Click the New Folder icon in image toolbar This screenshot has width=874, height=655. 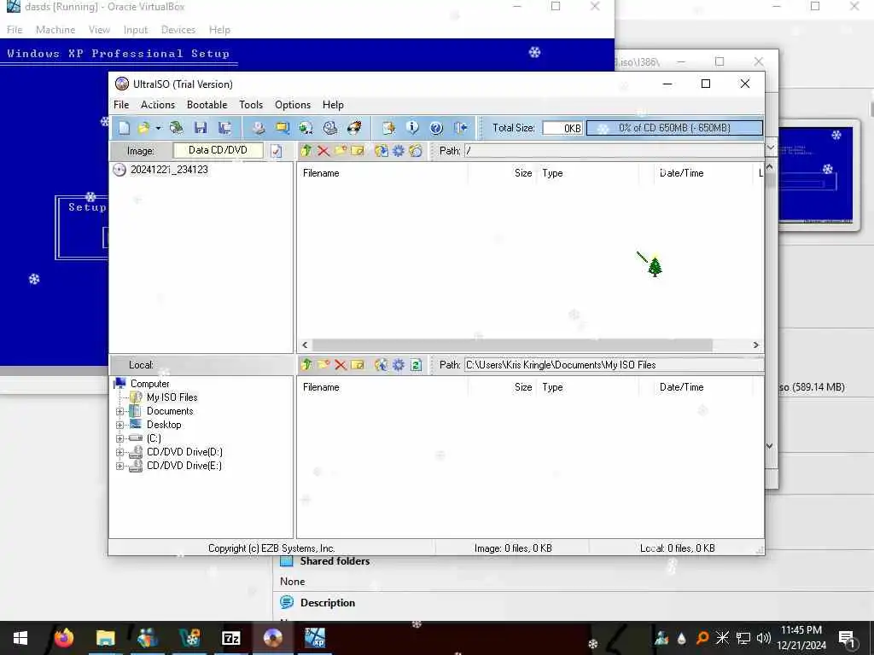(341, 150)
